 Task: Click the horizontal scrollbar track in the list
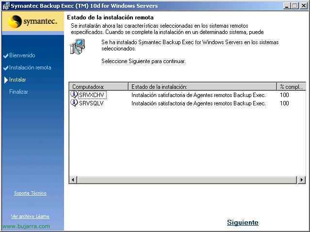[187, 180]
